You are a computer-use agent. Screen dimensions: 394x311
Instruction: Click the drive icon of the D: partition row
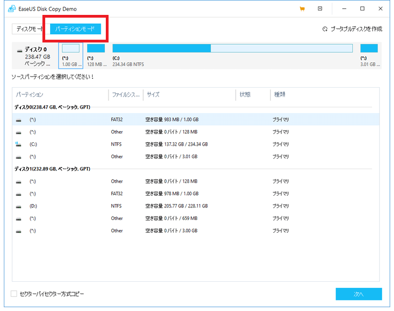(x=18, y=206)
